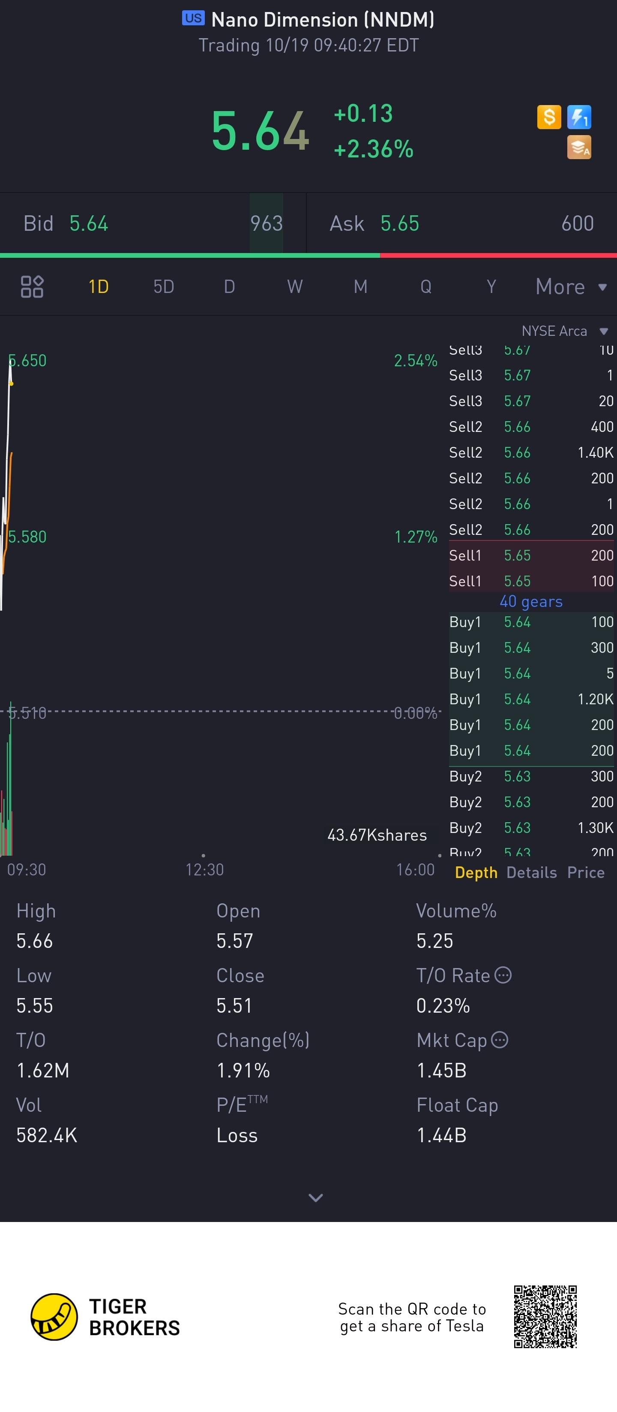Select Buy1 5.64 row with 1.20K
This screenshot has height=1412, width=617.
click(531, 699)
